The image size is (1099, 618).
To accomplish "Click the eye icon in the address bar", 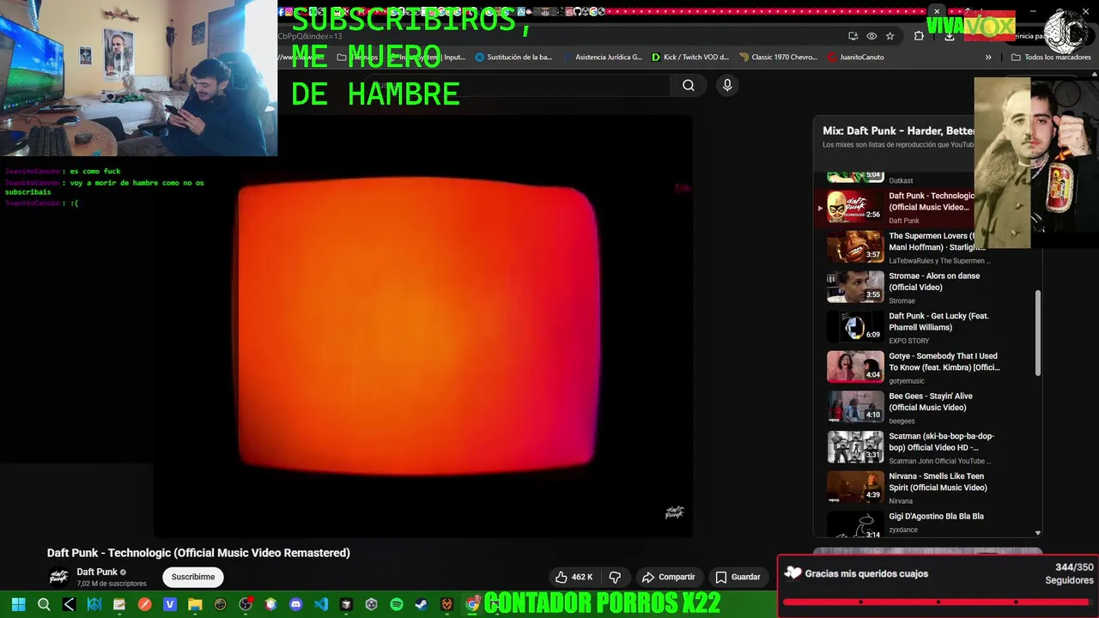I will click(x=871, y=36).
